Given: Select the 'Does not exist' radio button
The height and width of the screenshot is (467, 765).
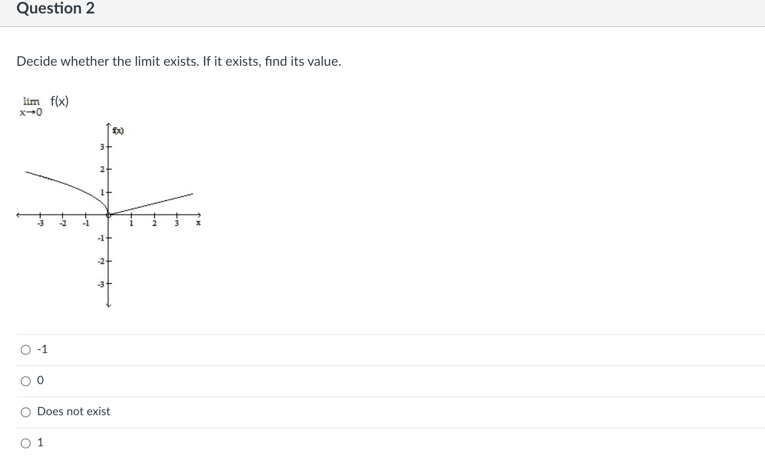Looking at the screenshot, I should (25, 412).
